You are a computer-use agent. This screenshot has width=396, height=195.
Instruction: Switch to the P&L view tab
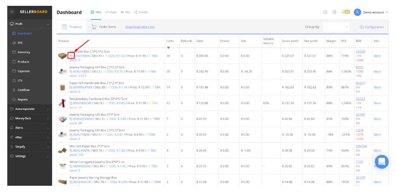click(x=125, y=12)
